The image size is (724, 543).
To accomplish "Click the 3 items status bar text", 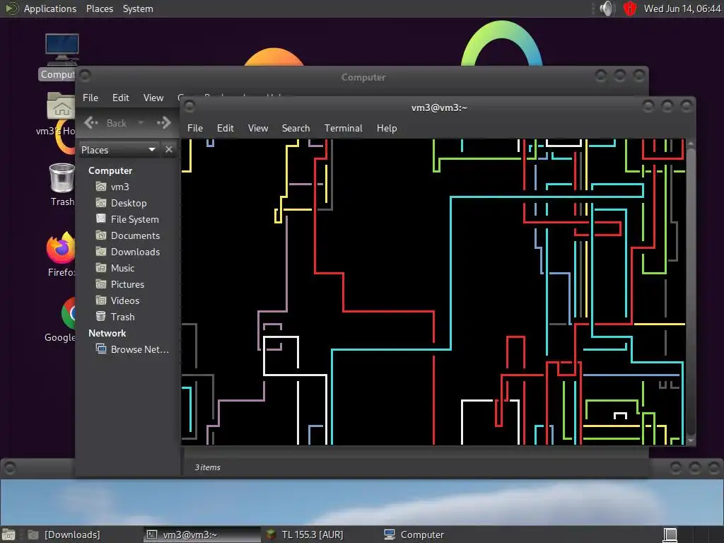I will pos(208,467).
